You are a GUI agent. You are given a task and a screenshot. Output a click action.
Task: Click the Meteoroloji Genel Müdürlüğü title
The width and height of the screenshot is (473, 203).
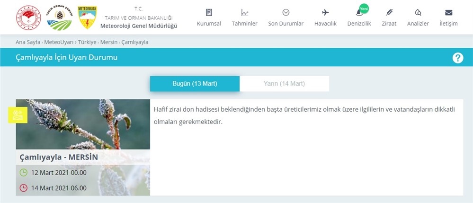139,26
